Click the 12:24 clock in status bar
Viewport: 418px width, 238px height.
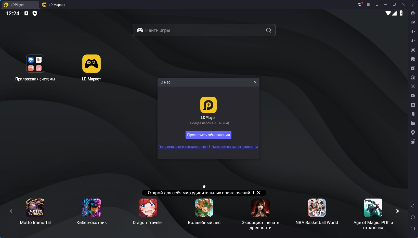12,13
